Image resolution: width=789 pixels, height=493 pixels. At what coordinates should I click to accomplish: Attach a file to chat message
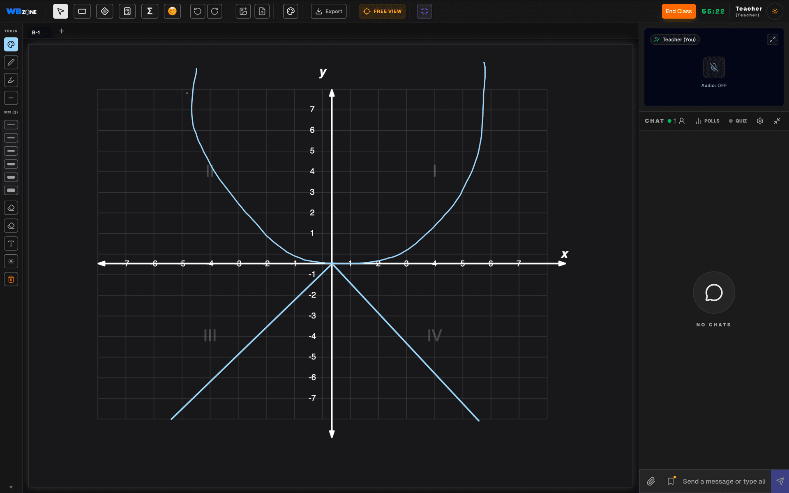(x=651, y=481)
